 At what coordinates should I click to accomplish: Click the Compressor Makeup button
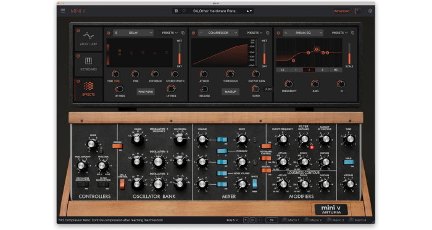(x=231, y=92)
